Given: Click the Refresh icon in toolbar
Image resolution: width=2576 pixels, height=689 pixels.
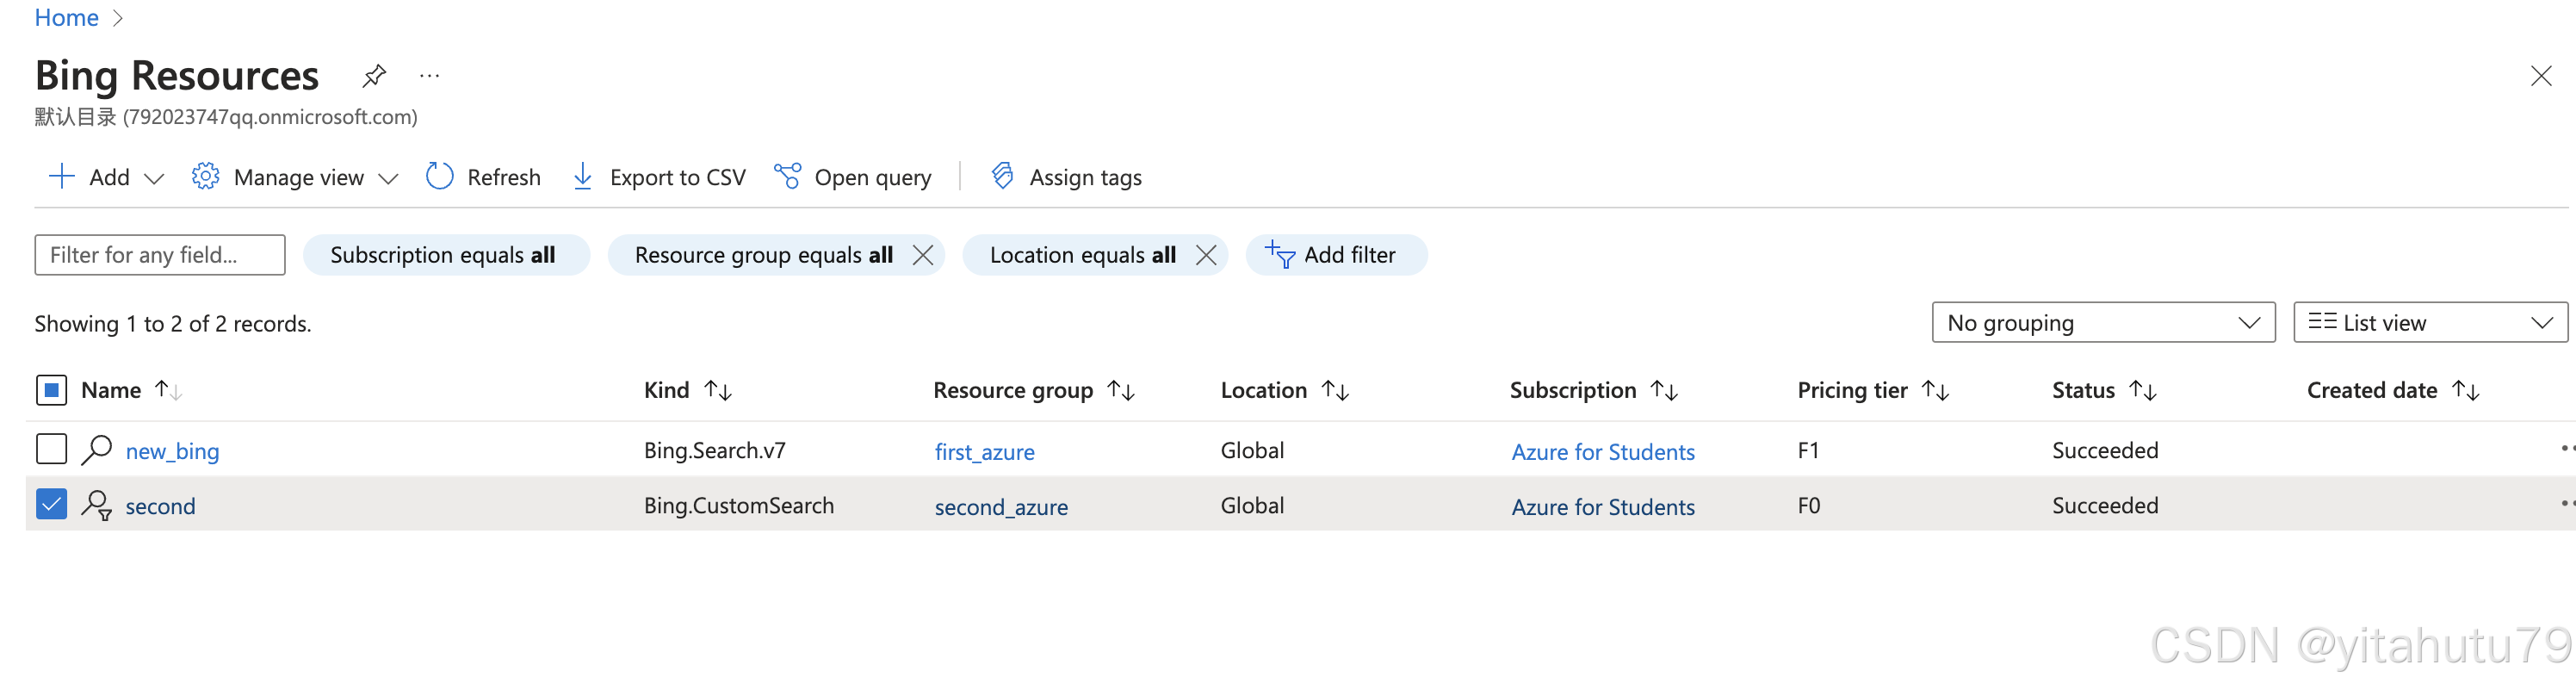Looking at the screenshot, I should pyautogui.click(x=439, y=177).
